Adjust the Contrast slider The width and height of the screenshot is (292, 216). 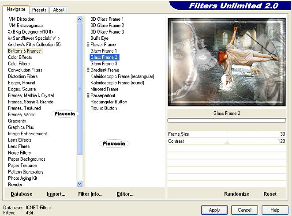[x=227, y=141]
